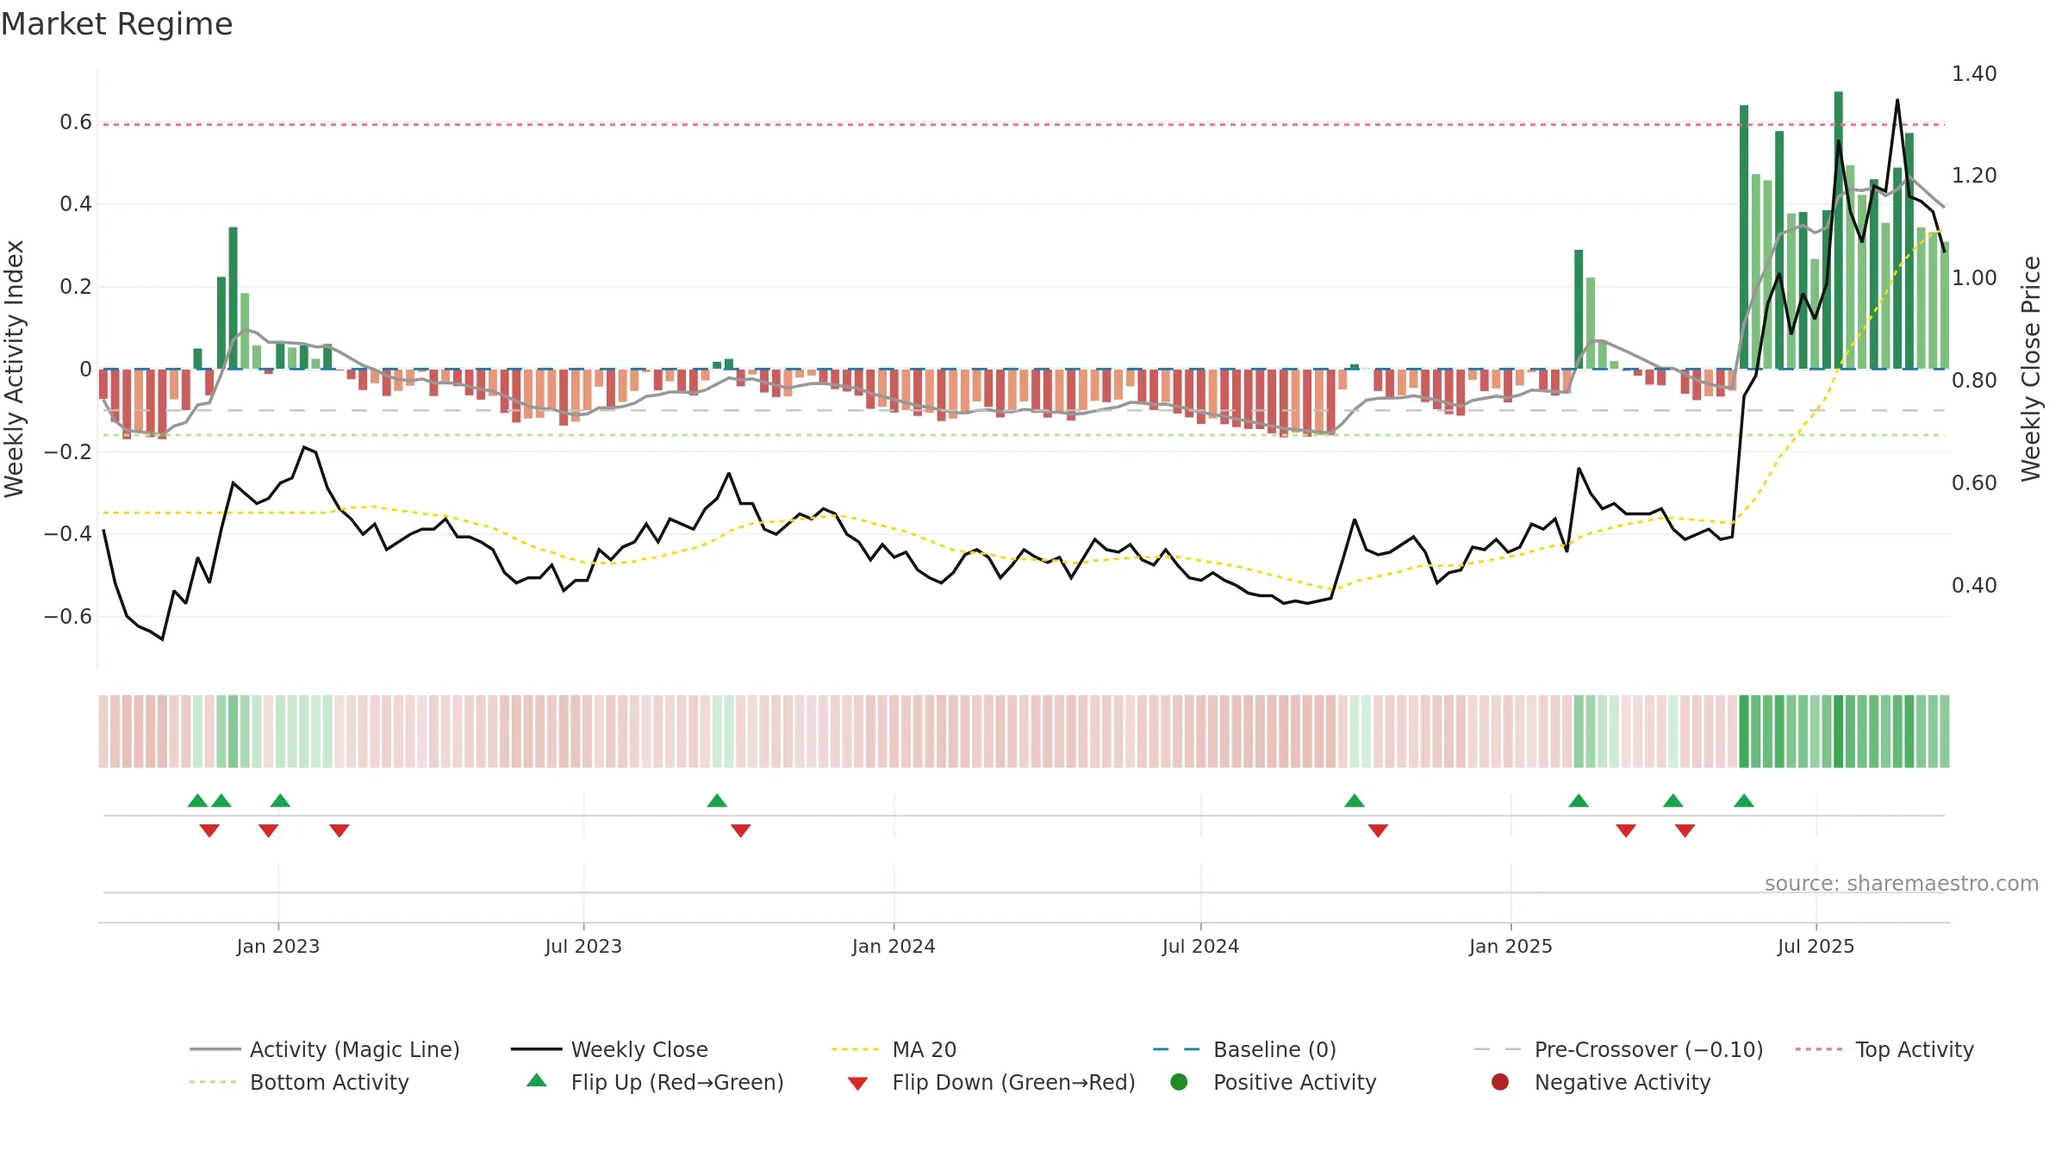The width and height of the screenshot is (2068, 1163).
Task: Click the flip-up marker just after Jan 2023
Action: (280, 800)
